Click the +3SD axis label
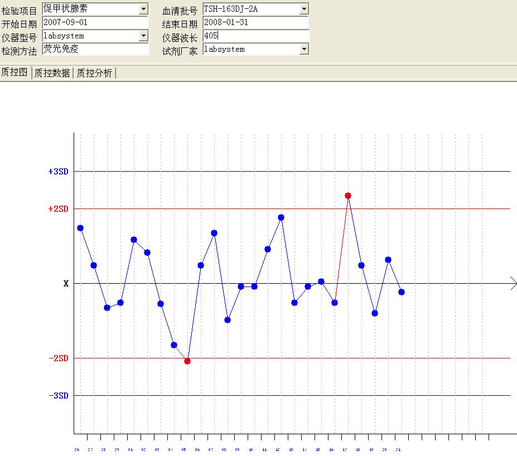This screenshot has height=456, width=517. click(x=58, y=172)
